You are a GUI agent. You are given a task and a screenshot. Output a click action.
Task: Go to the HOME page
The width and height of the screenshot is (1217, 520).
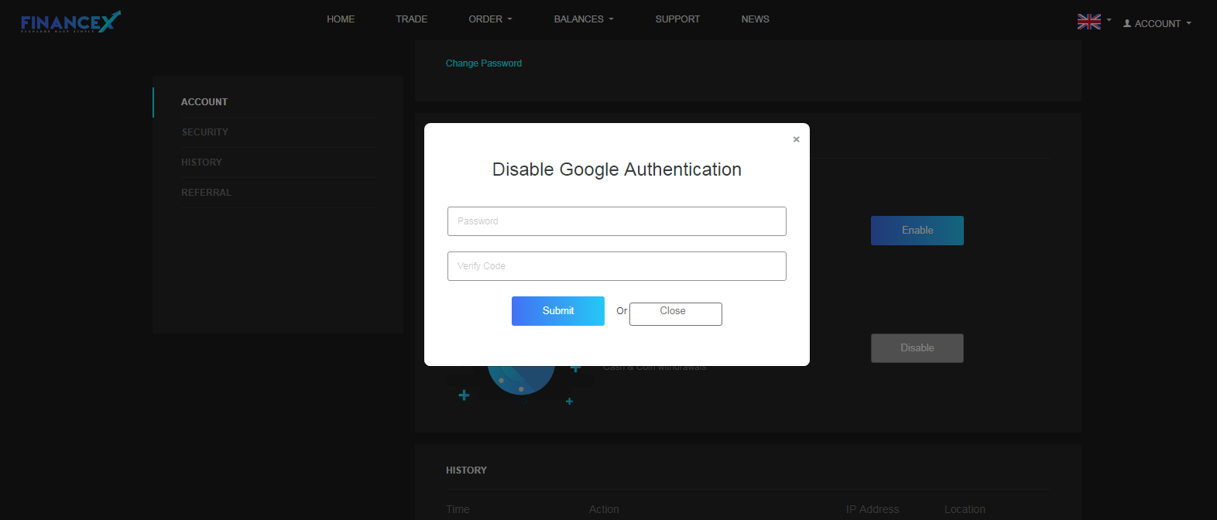[x=341, y=19]
